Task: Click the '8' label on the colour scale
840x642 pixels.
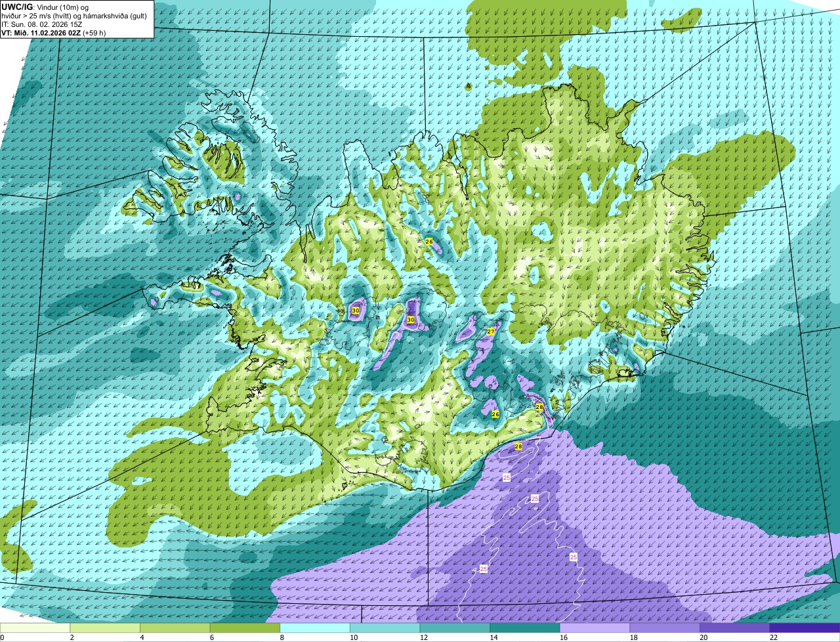Action: [282, 637]
